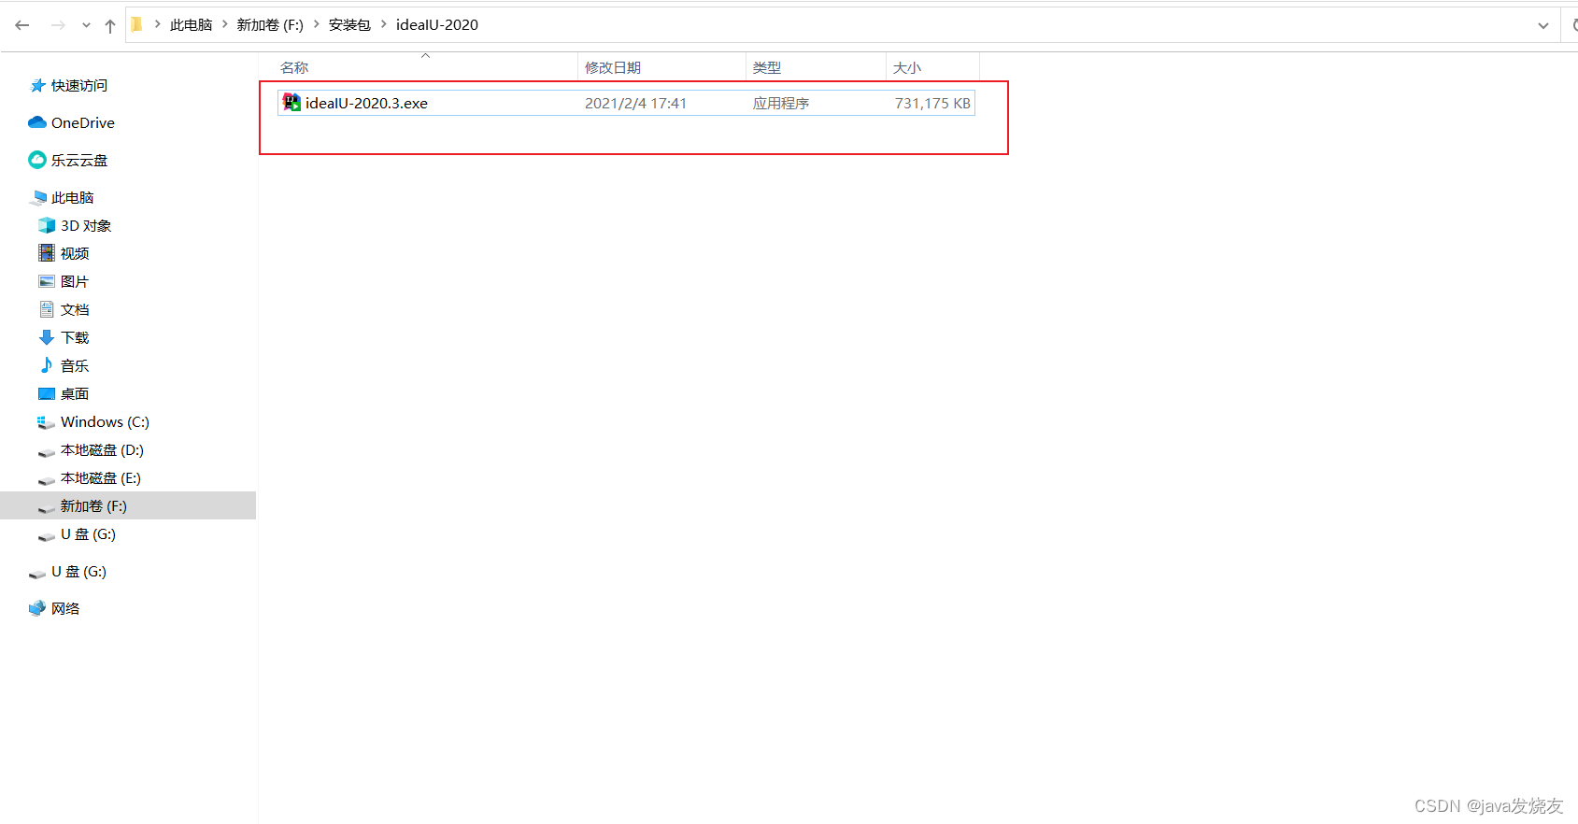Image resolution: width=1578 pixels, height=824 pixels.
Task: Click the 文档 document icon
Action: (x=47, y=309)
